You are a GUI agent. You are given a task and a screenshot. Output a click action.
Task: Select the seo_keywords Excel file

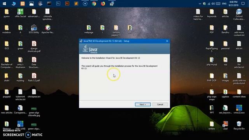tap(225, 109)
